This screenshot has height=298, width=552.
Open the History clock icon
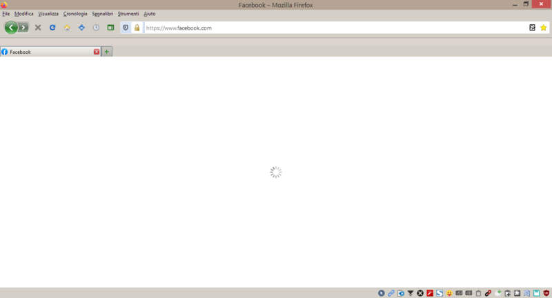coord(96,28)
